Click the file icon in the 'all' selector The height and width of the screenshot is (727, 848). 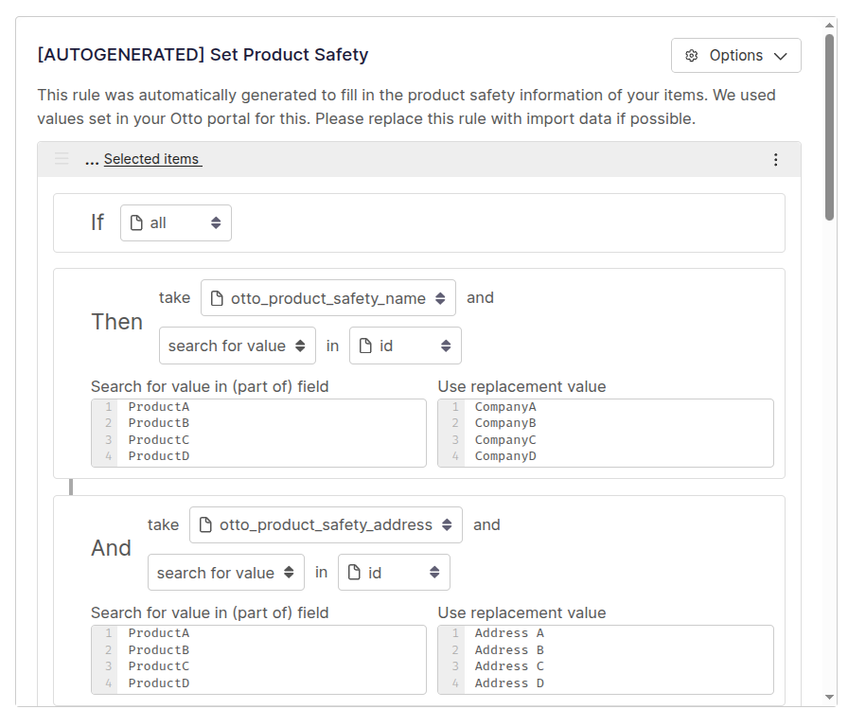click(x=136, y=223)
